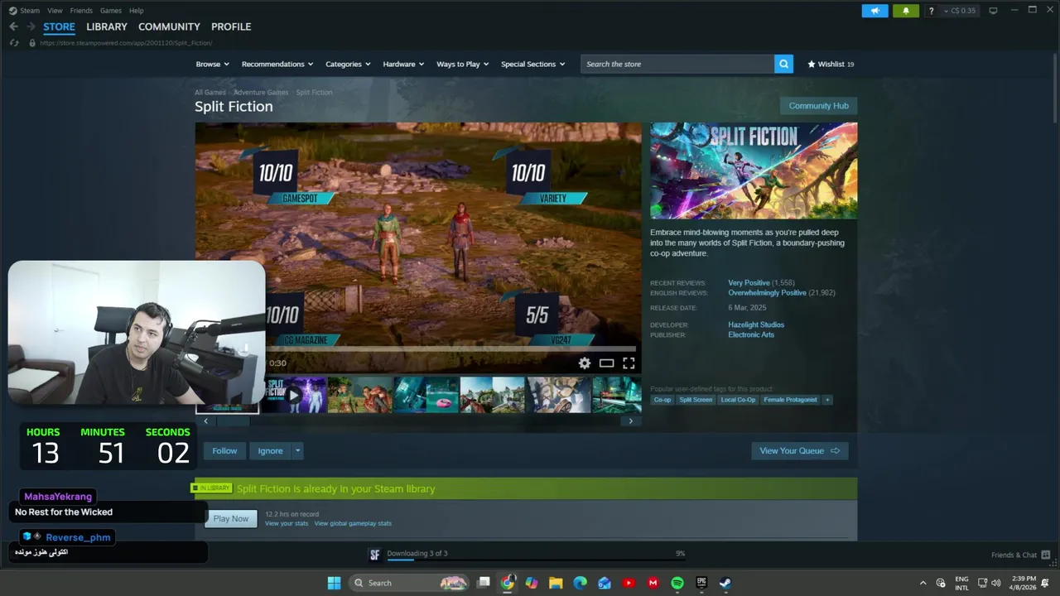Switch to the PROFILE tab

tap(231, 26)
